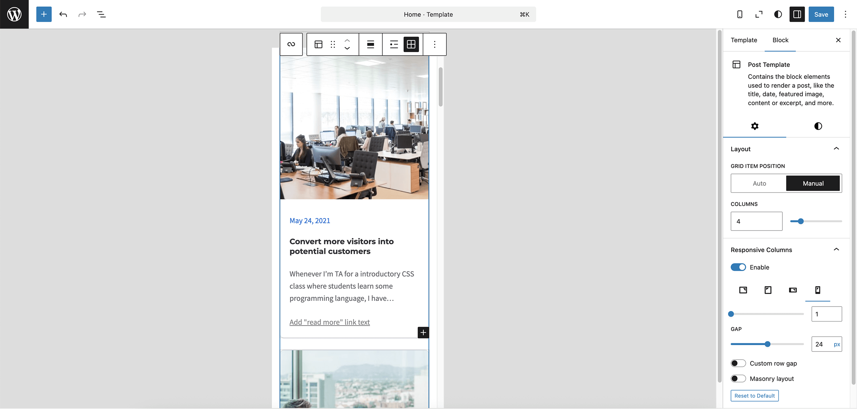Select the post excerpt paragraph

pos(352,286)
